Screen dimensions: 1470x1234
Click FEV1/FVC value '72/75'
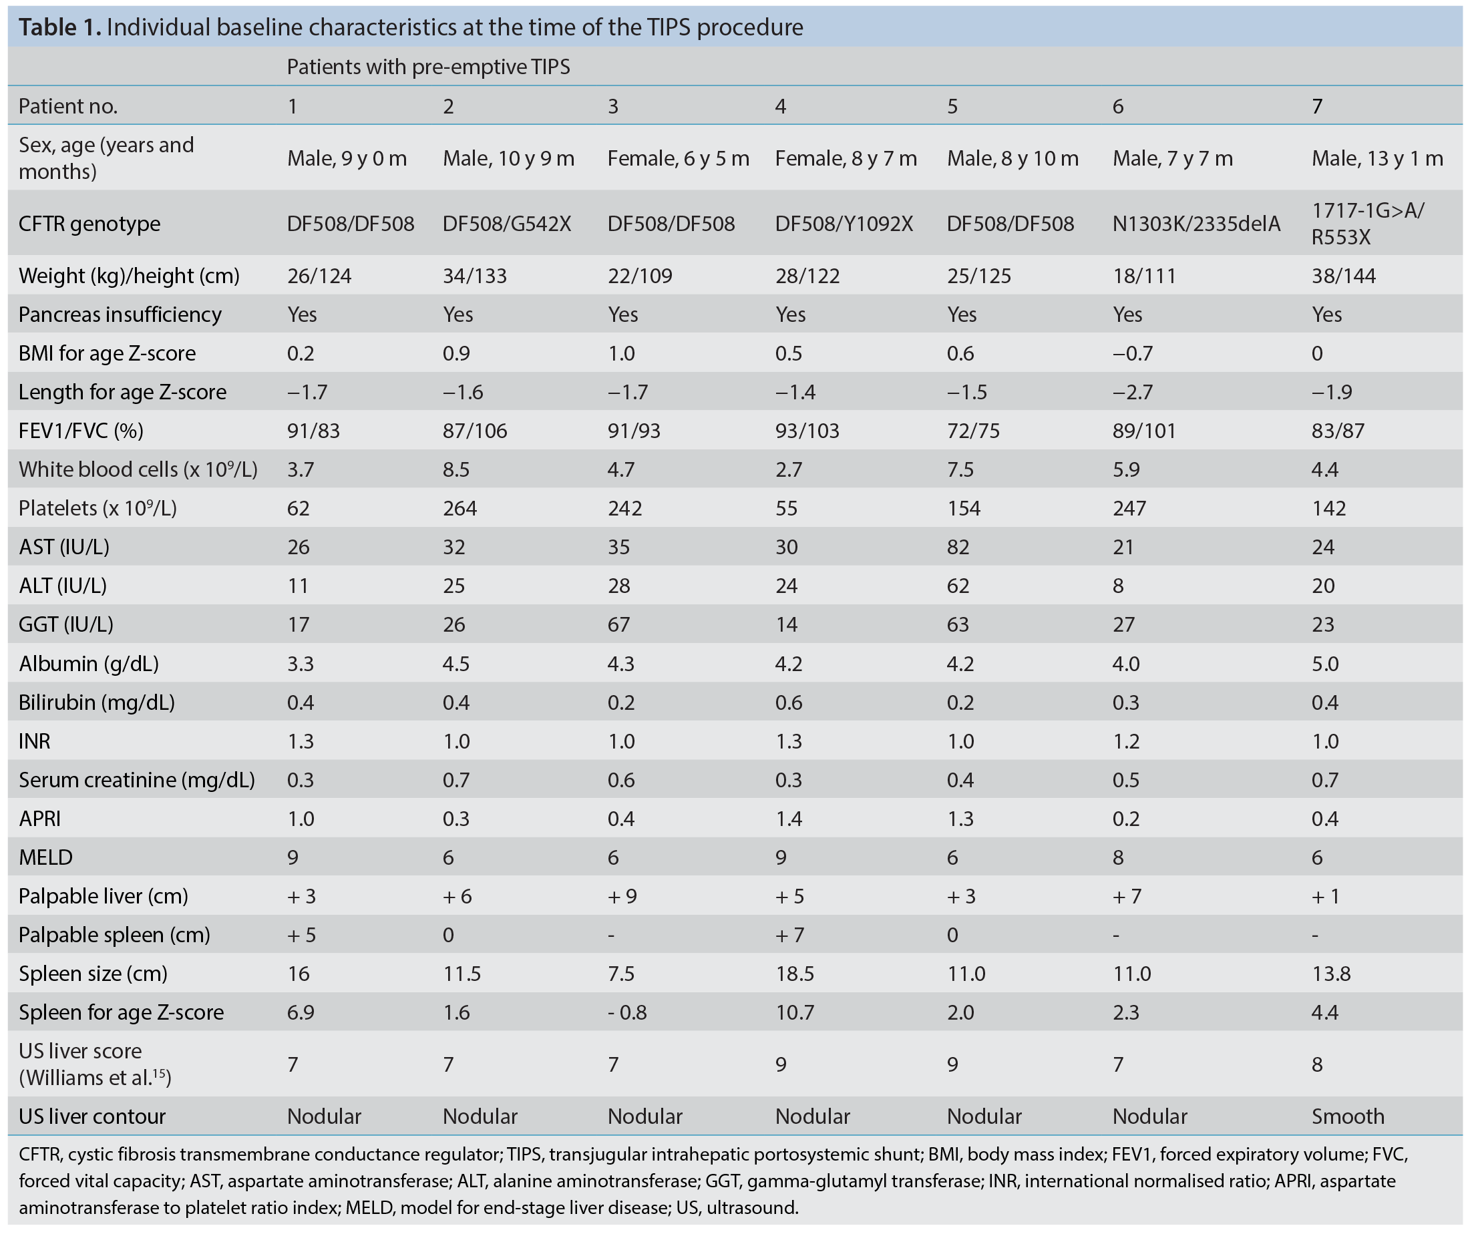[973, 431]
